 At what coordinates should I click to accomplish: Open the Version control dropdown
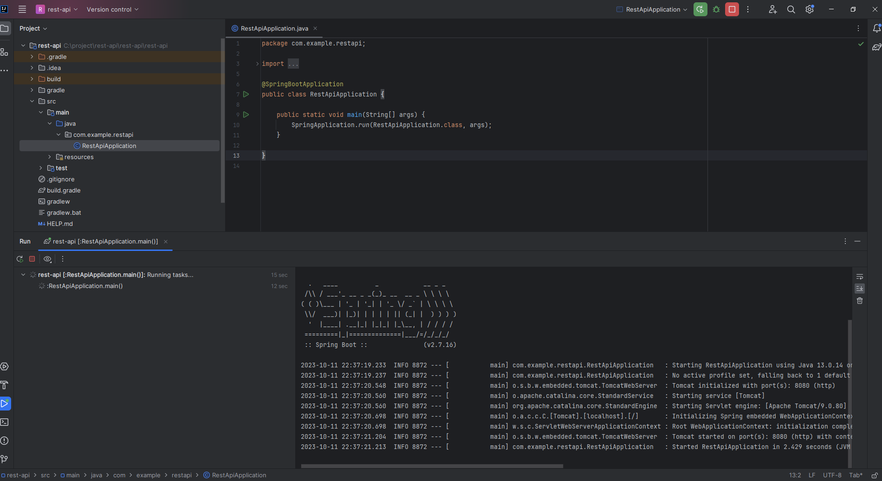click(x=113, y=9)
